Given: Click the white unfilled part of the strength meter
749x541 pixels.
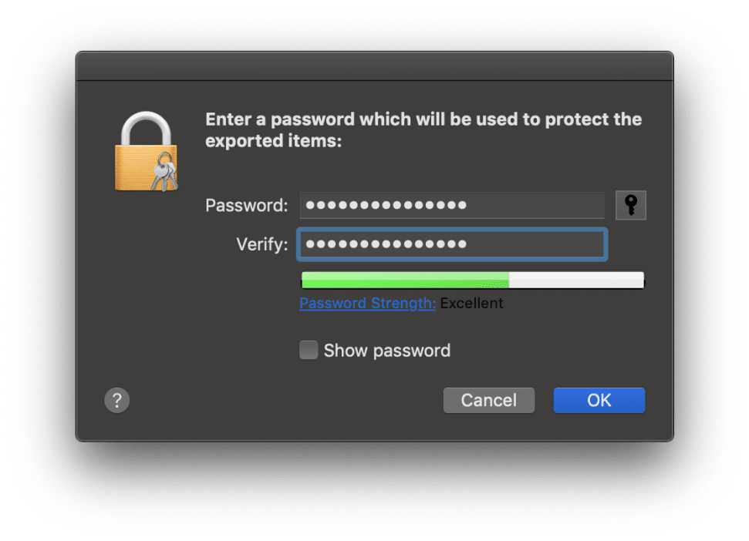Looking at the screenshot, I should [x=576, y=280].
